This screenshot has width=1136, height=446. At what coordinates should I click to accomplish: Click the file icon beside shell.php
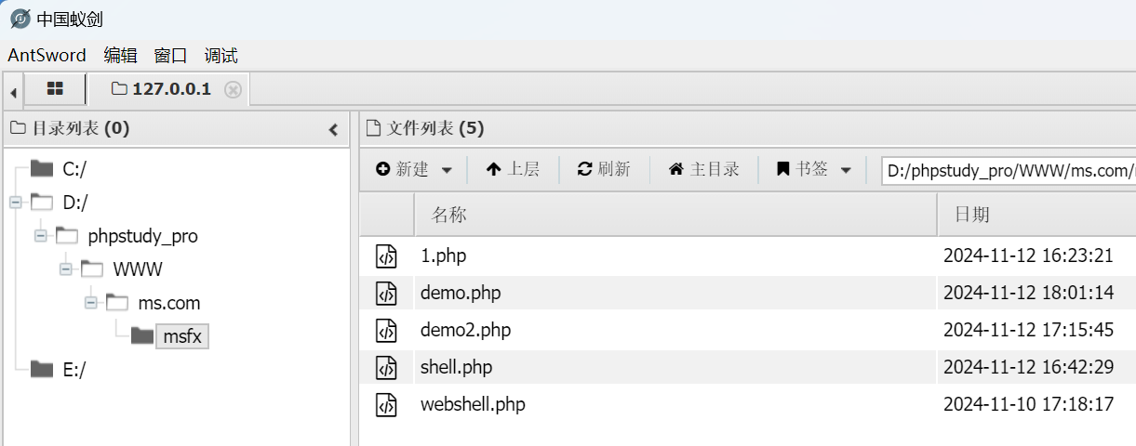point(386,368)
